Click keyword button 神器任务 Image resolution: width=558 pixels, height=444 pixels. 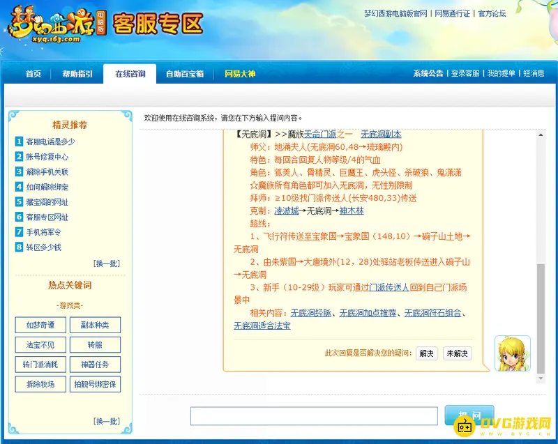[95, 365]
